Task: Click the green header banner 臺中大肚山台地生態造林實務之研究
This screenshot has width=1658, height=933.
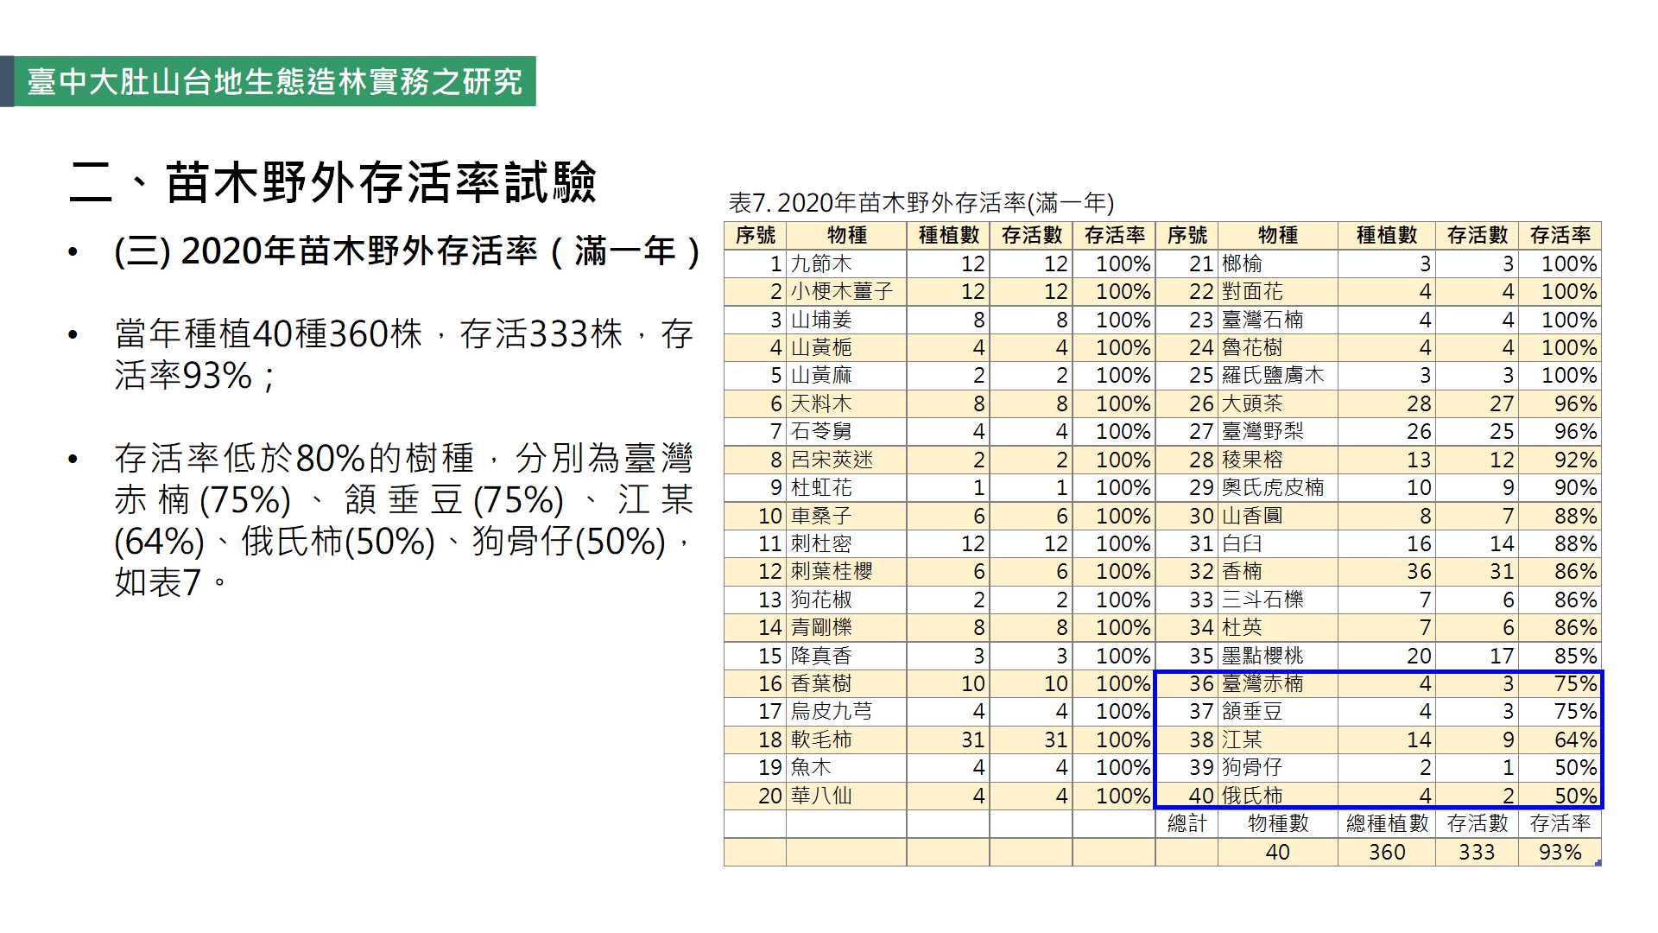Action: [275, 81]
